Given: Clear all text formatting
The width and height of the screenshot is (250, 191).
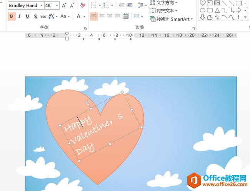Looking at the screenshot, I should 83,5.
